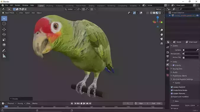200x112 pixels.
Task: Click the current frame number field
Action: tap(128, 103)
